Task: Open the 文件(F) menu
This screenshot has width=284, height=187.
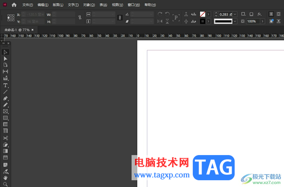Action: pyautogui.click(x=28, y=5)
